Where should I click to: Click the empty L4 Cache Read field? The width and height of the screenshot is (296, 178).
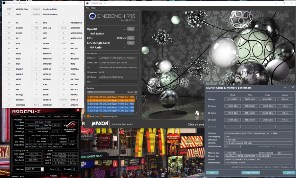click(x=233, y=126)
